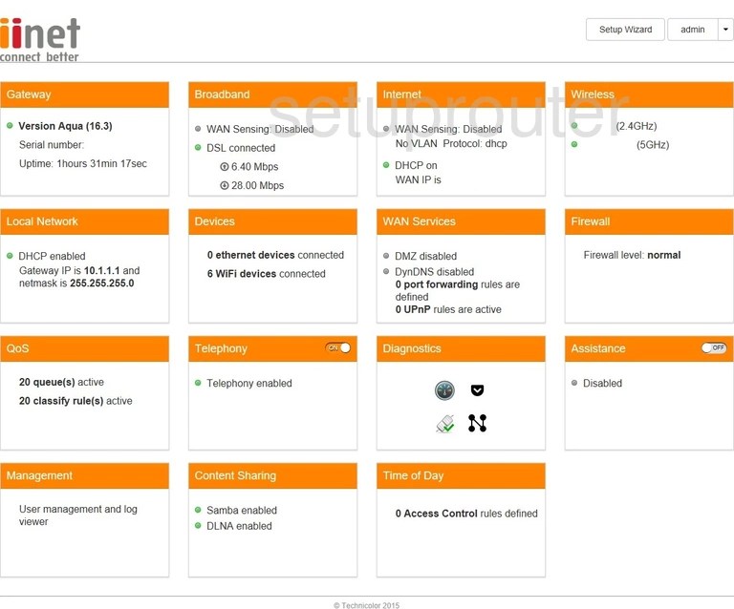The height and width of the screenshot is (609, 734).
Task: Click 'Serial number:' in Gateway card
Action: coord(52,145)
